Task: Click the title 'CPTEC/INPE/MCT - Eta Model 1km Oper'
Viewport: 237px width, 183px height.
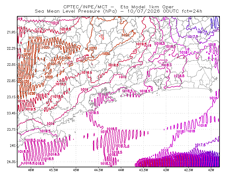Action: pyautogui.click(x=118, y=7)
